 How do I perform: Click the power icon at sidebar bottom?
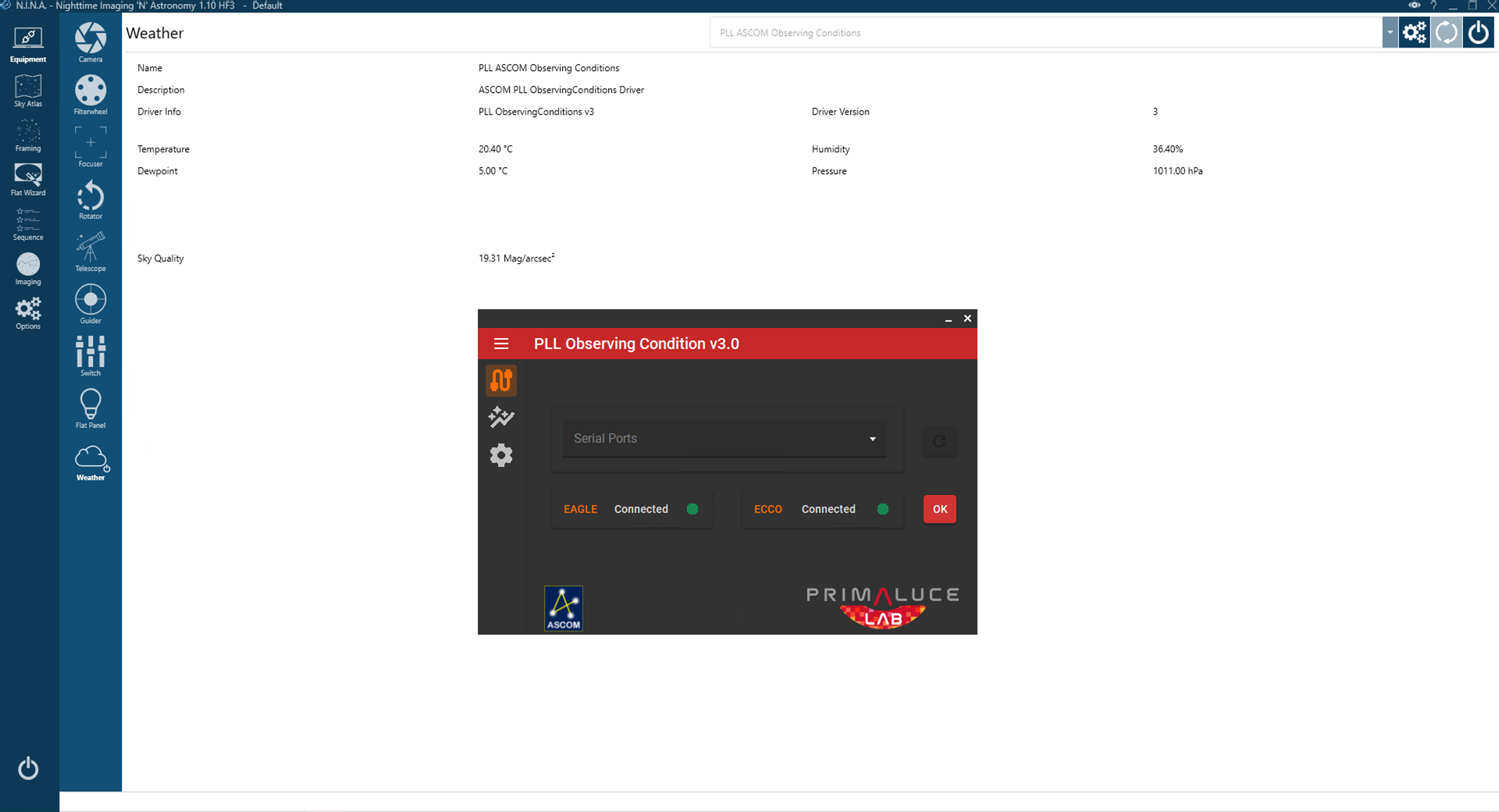point(28,768)
